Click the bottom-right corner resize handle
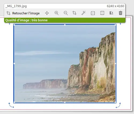 coord(115,102)
